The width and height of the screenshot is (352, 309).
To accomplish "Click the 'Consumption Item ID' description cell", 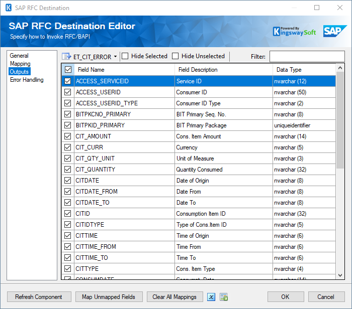I will pyautogui.click(x=224, y=213).
